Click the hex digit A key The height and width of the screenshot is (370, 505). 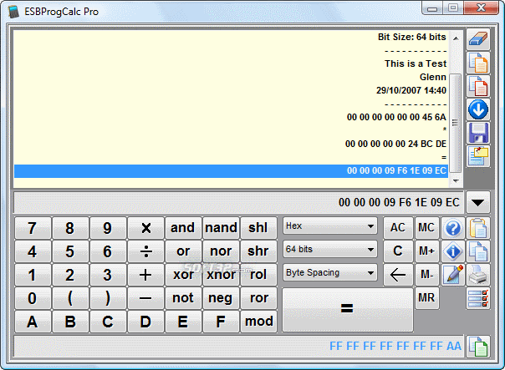pyautogui.click(x=33, y=322)
